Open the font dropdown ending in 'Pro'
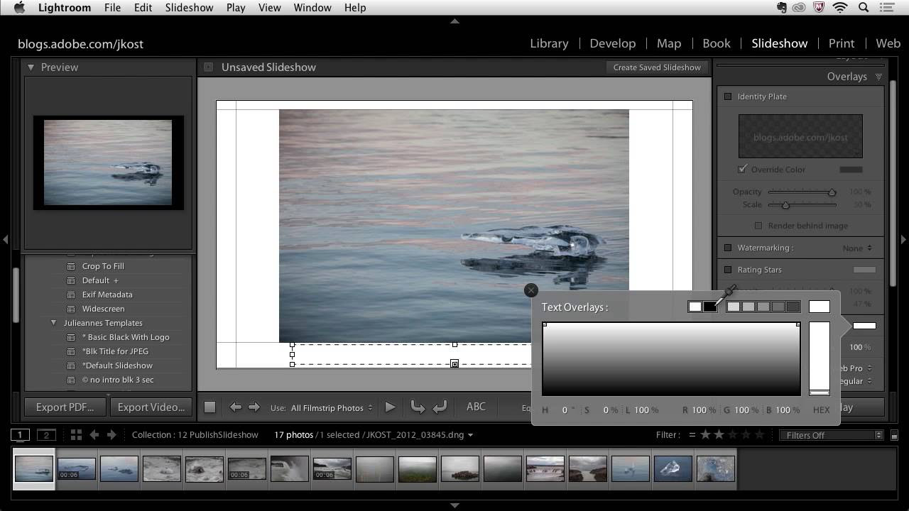The image size is (909, 511). (856, 368)
